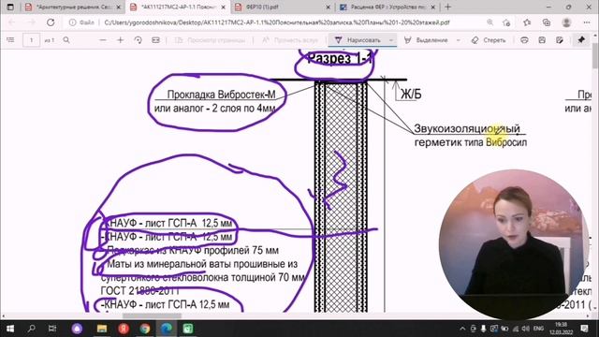Zoom in with the plus icon
The width and height of the screenshot is (599, 337).
click(x=121, y=40)
